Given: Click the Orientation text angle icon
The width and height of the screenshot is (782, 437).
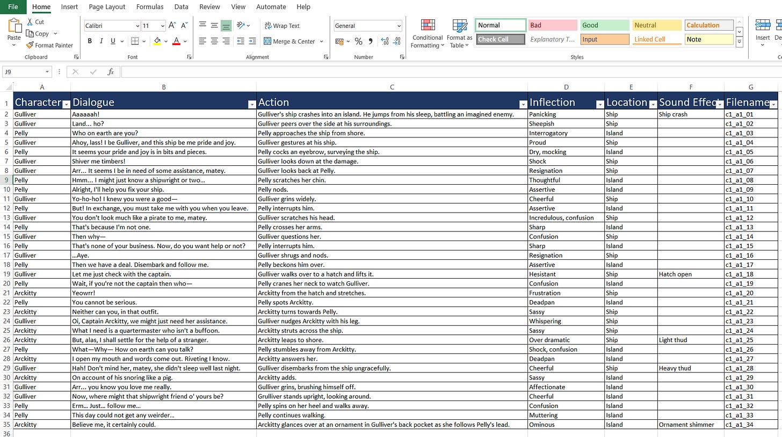Looking at the screenshot, I should [241, 25].
